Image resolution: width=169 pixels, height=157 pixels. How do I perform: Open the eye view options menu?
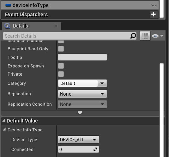pyautogui.click(x=158, y=36)
